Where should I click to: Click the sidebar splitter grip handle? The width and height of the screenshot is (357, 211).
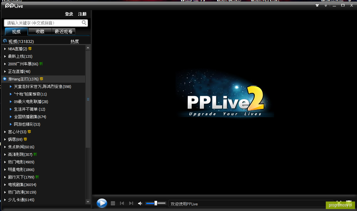tap(88, 99)
